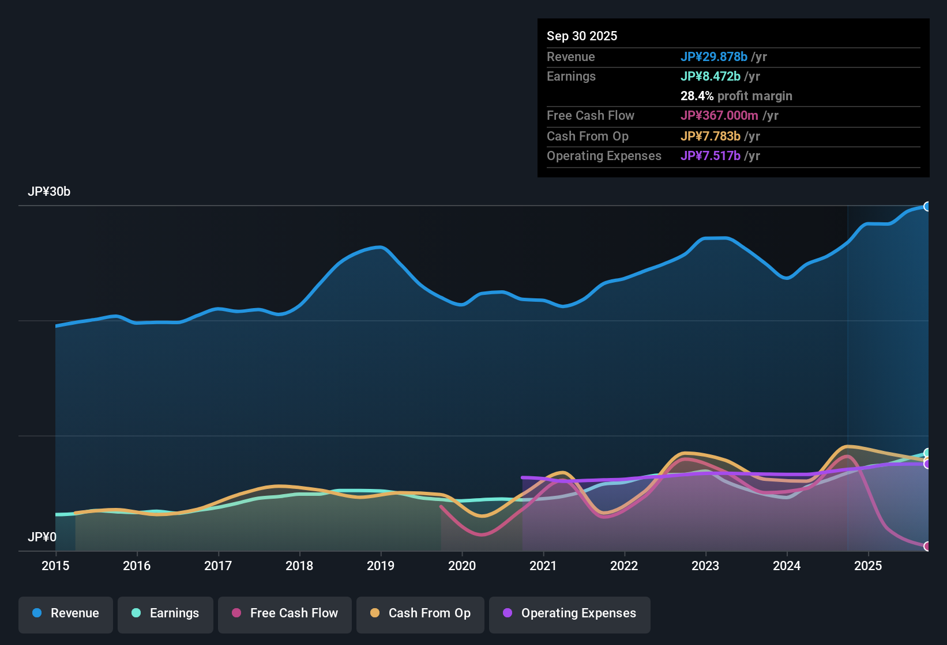Expand the Cash From Op legend entry

[x=420, y=613]
